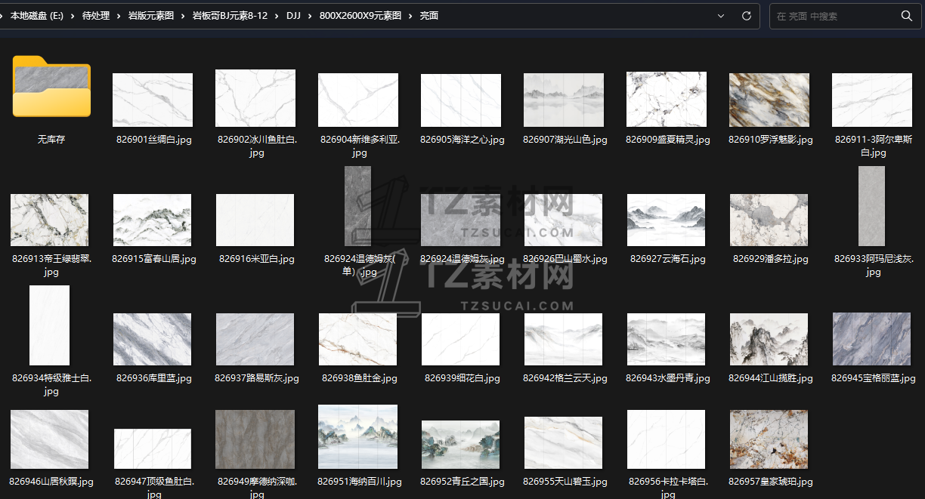Select the 826933阿玛尼浅灰.jpg file
Screen dimensions: 925x499
point(871,206)
